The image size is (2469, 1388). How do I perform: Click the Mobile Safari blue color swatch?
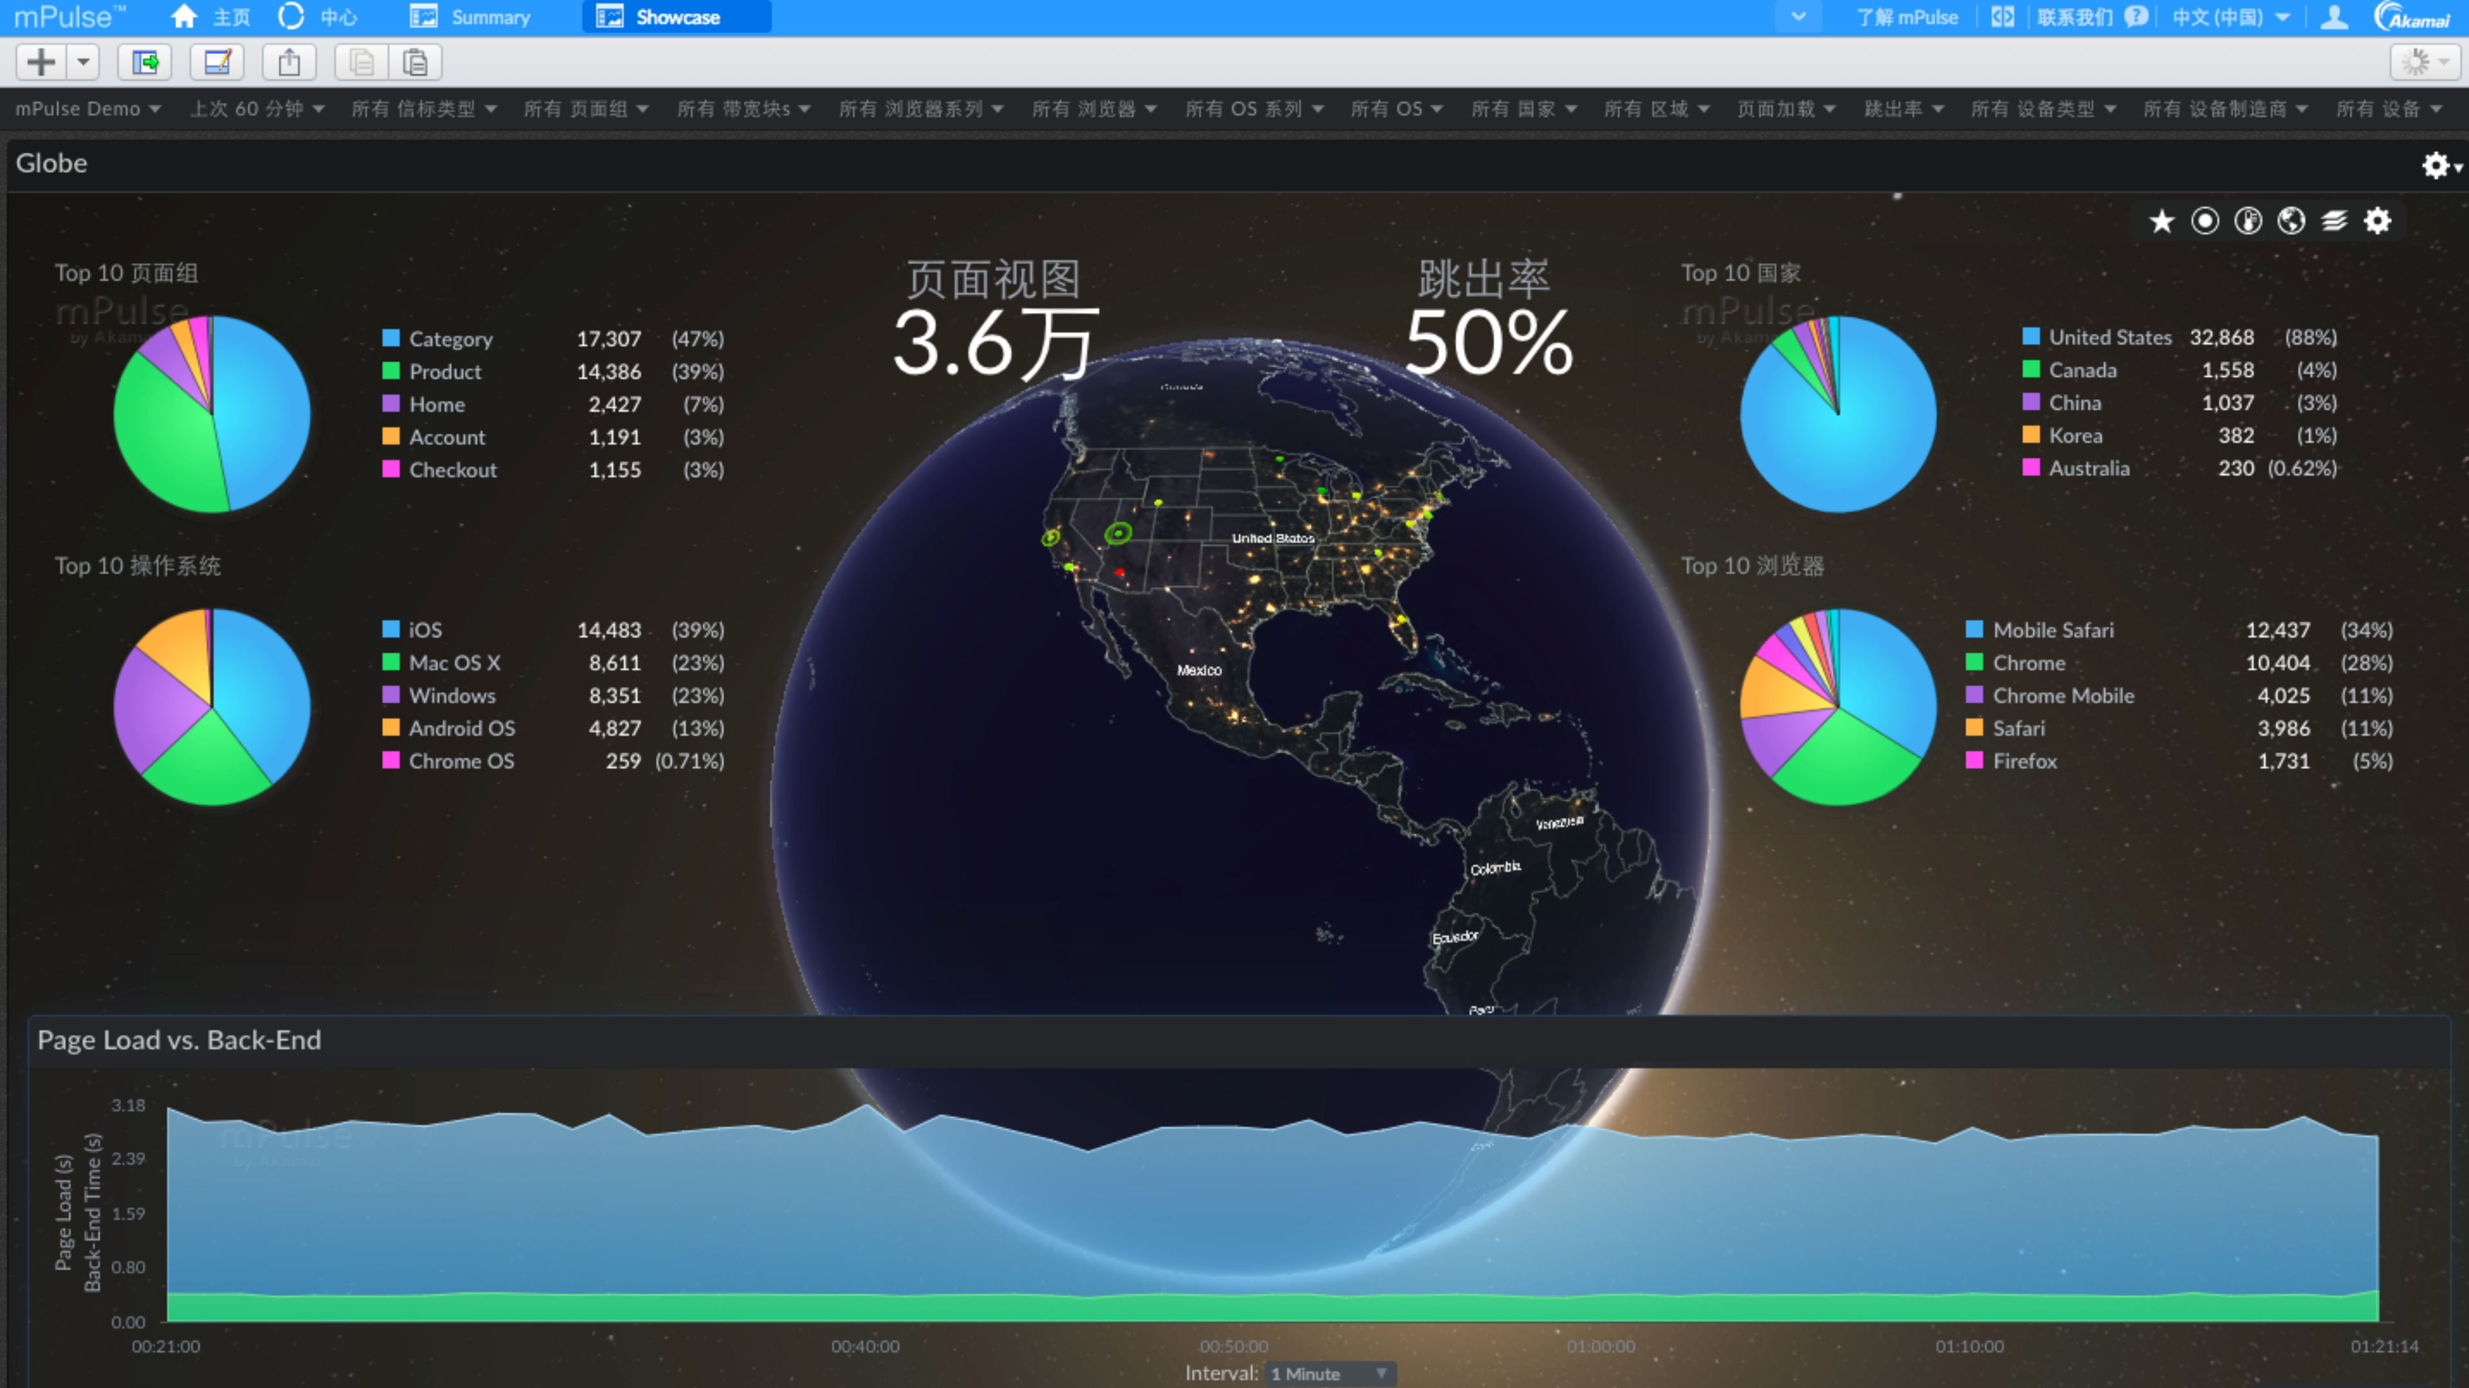click(1974, 629)
